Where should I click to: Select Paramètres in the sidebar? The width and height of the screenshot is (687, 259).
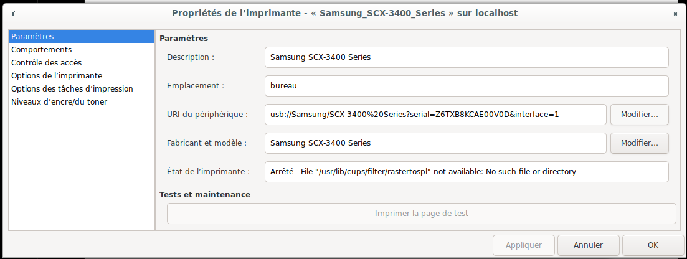pos(81,36)
